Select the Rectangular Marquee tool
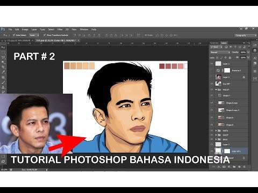Image resolution: width=258 pixels, height=193 pixels. coord(3,53)
